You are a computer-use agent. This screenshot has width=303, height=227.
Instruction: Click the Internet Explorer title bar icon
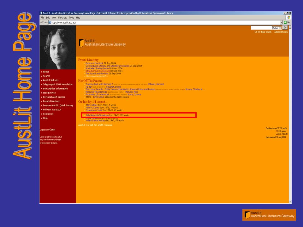[x=41, y=13]
